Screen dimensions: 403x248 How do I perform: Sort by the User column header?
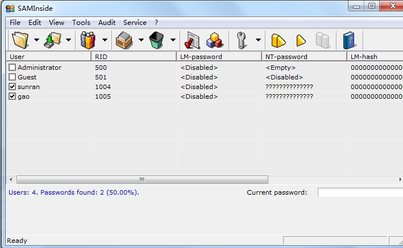(48, 57)
